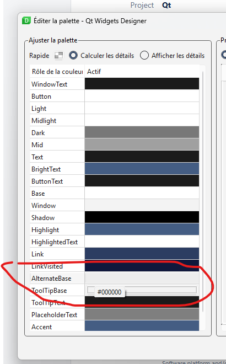Click the Actif column header
Viewport: 226px width, 364px height.
[x=142, y=72]
